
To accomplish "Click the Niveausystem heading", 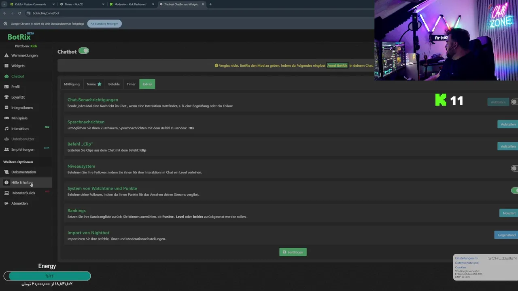I will 81,167.
